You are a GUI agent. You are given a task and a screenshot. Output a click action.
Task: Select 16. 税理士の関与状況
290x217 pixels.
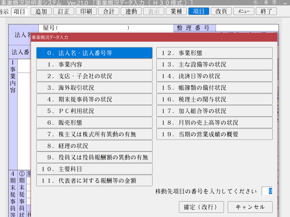tap(214, 99)
